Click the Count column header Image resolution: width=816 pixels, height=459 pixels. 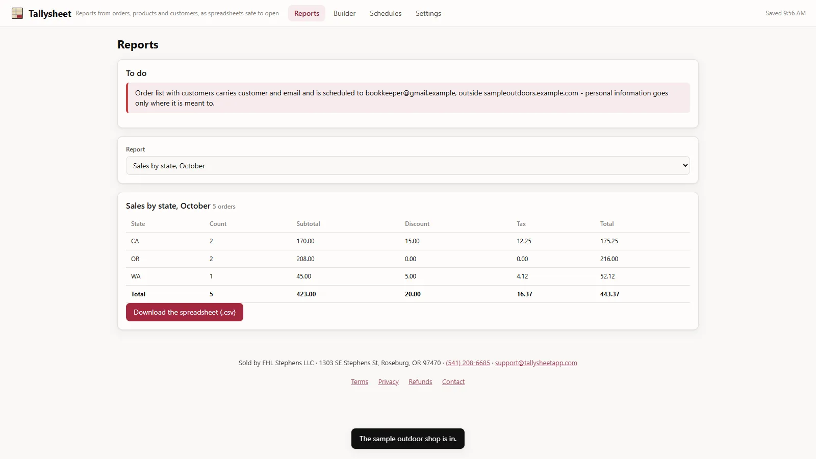pos(218,224)
